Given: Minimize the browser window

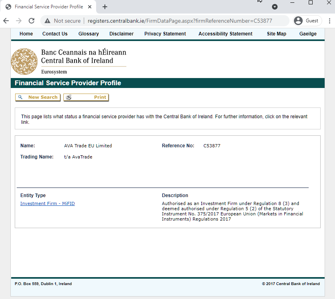Looking at the screenshot, I should [292, 2].
